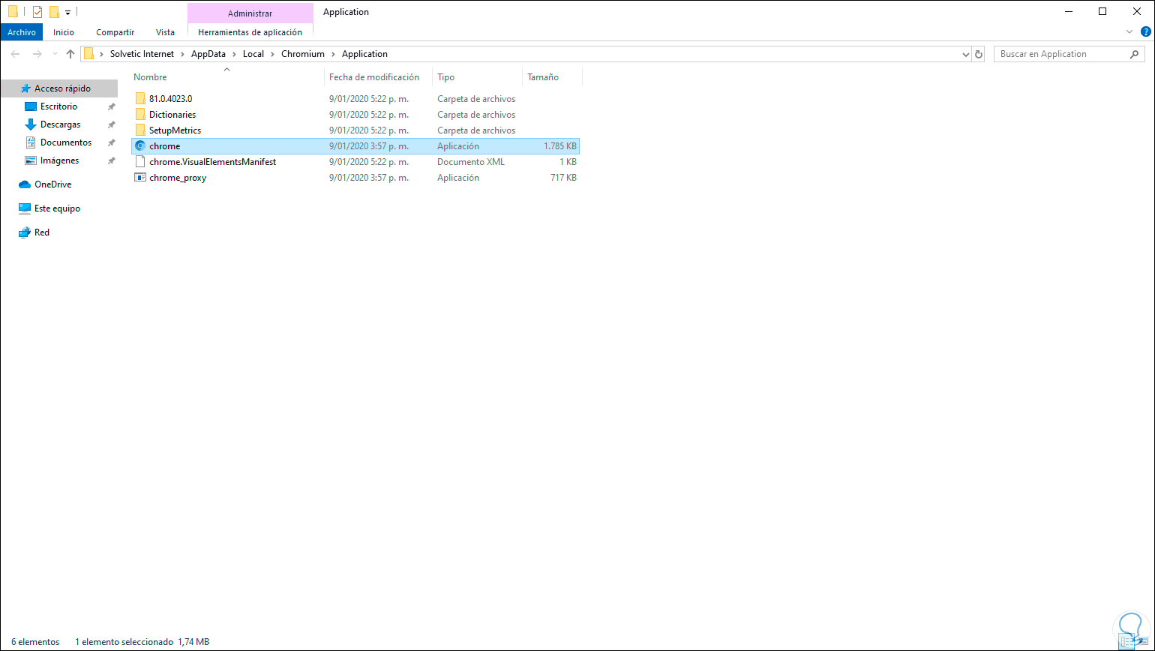This screenshot has height=651, width=1155.
Task: Select the Administrar contextual tab header
Action: 250,13
